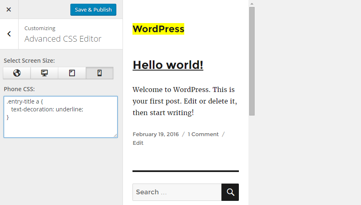The width and height of the screenshot is (361, 205).
Task: Click the magnifier search submit button
Action: coord(230,192)
